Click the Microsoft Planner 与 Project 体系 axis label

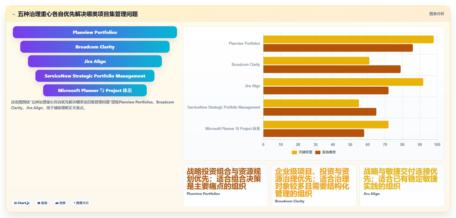(x=233, y=129)
